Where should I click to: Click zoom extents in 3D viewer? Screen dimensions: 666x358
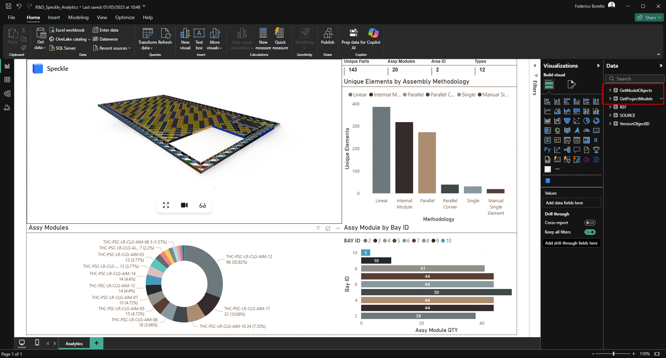(x=166, y=205)
